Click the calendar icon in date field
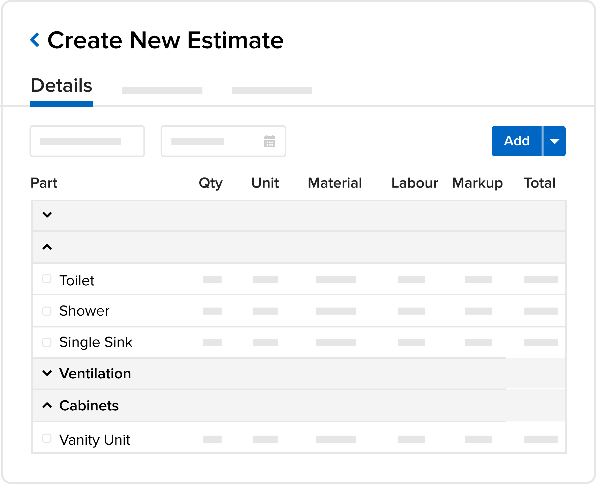Viewport: 596px width, 484px height. tap(269, 141)
